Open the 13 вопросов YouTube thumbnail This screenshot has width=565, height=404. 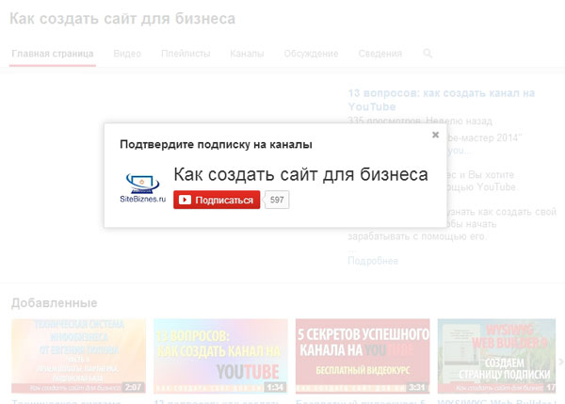pyautogui.click(x=220, y=356)
